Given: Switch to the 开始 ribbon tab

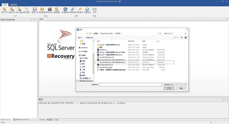Looking at the screenshot, I should point(5,5).
